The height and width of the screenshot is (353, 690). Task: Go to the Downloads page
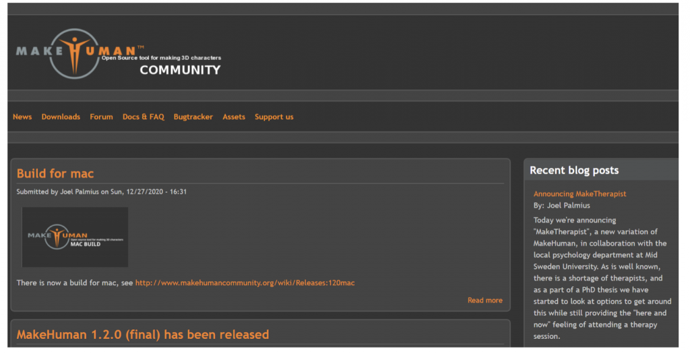[x=61, y=117]
